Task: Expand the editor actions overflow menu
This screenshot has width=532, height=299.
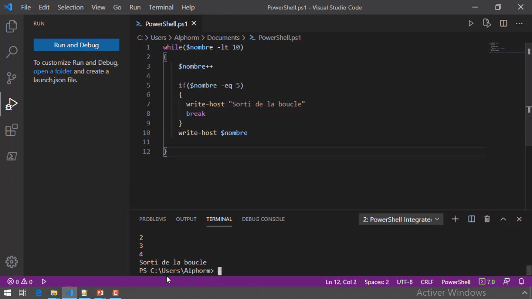Action: pyautogui.click(x=519, y=23)
